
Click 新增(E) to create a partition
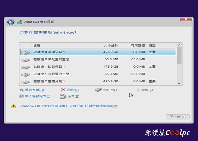pyautogui.click(x=147, y=90)
